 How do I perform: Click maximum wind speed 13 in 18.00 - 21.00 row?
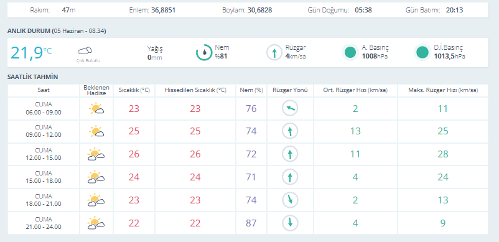[x=443, y=200]
